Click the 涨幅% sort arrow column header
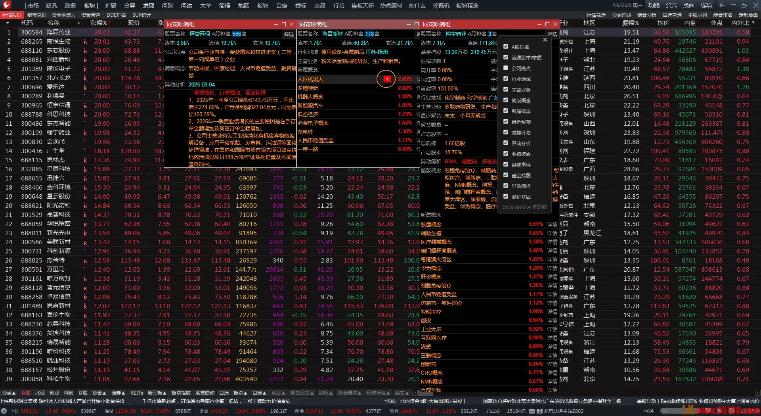The height and width of the screenshot is (416, 761). [100, 23]
